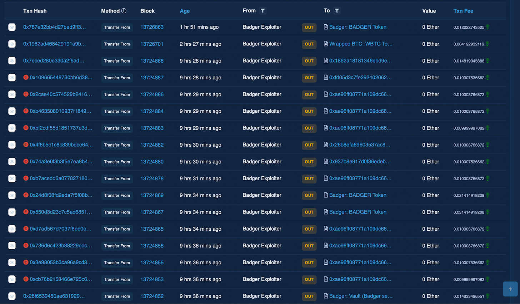
Task: Open block 13724858
Action: point(152,246)
